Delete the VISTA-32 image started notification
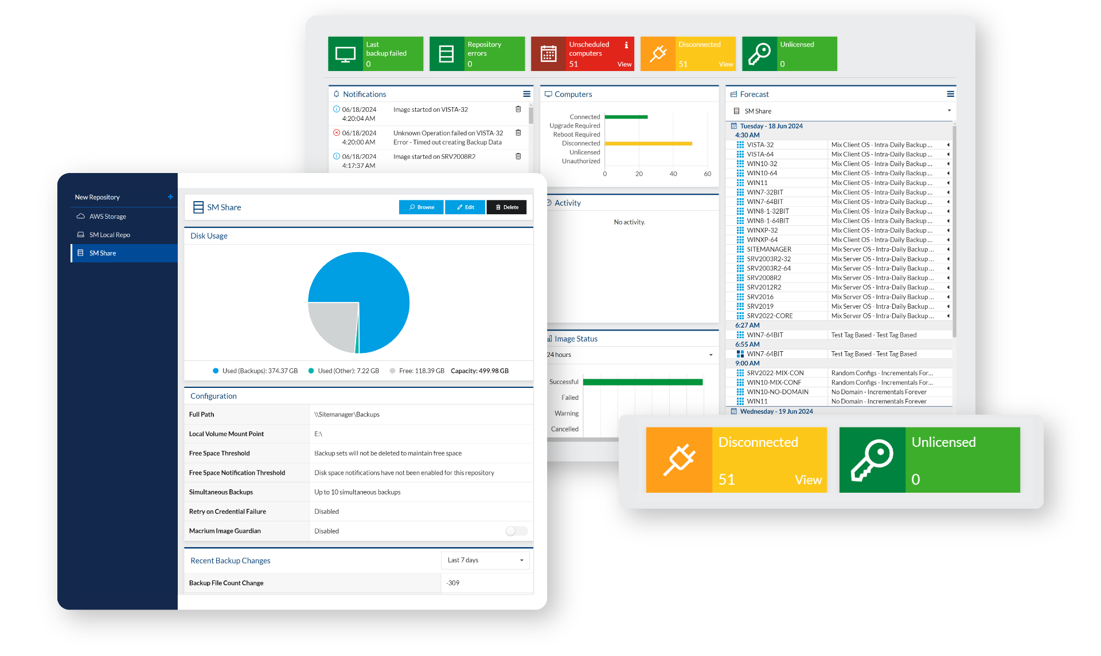 point(518,109)
